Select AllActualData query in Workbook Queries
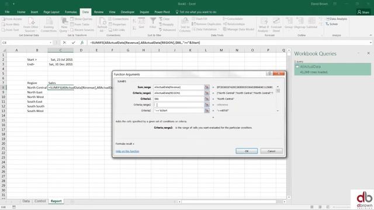Viewport: 374px width, 210px height. [x=333, y=69]
